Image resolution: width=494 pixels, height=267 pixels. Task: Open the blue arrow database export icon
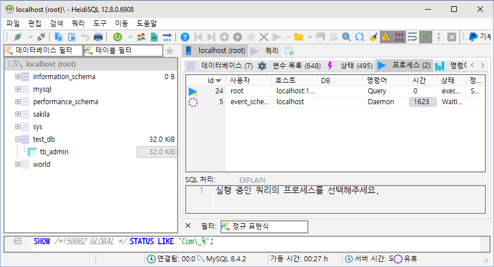coord(167,37)
